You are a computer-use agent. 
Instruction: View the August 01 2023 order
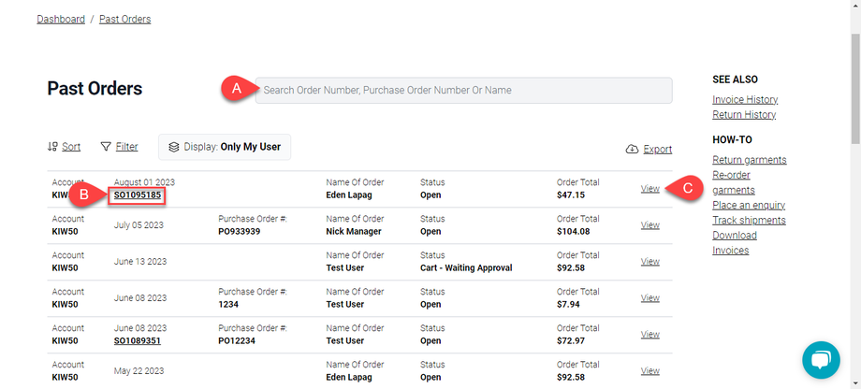(649, 189)
